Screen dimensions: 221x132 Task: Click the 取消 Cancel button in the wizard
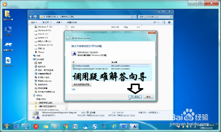point(148,97)
